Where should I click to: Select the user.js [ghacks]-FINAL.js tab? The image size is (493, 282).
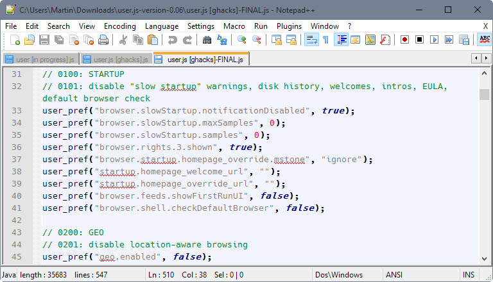(x=201, y=59)
